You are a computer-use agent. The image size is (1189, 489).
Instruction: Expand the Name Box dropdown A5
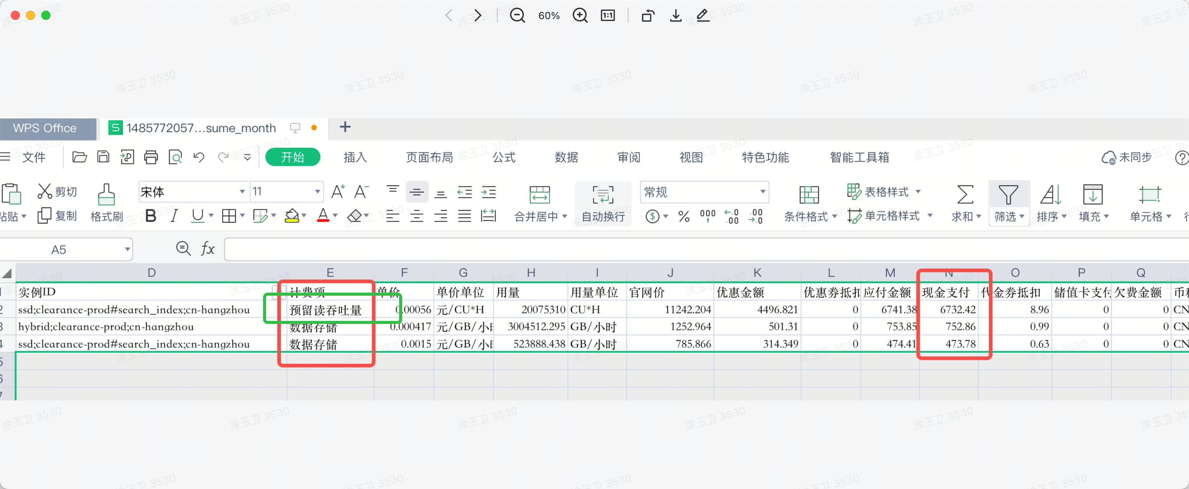click(x=127, y=249)
